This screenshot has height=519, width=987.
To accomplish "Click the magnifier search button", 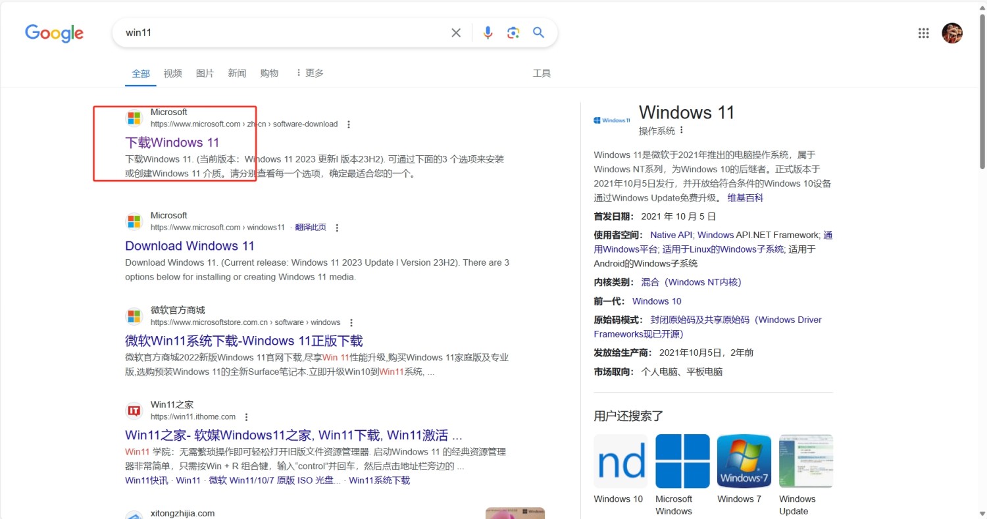I will tap(539, 33).
